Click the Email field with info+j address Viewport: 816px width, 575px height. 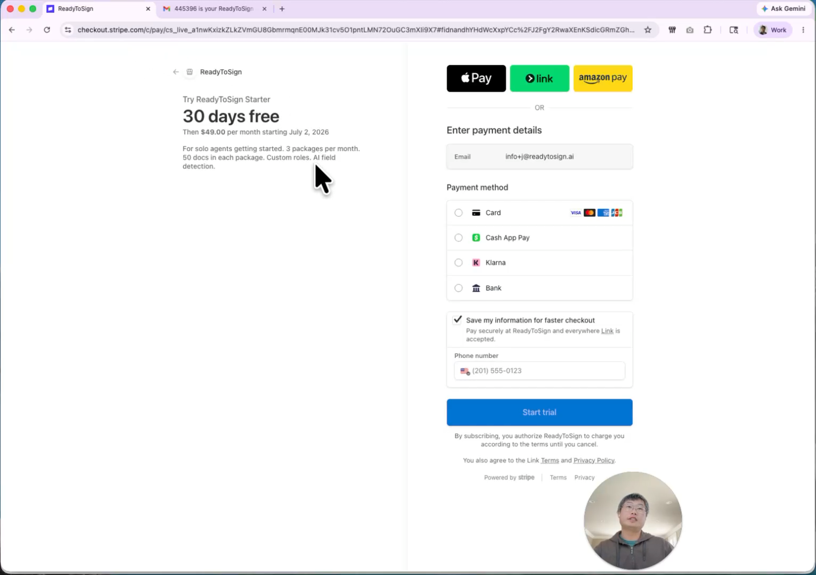540,157
